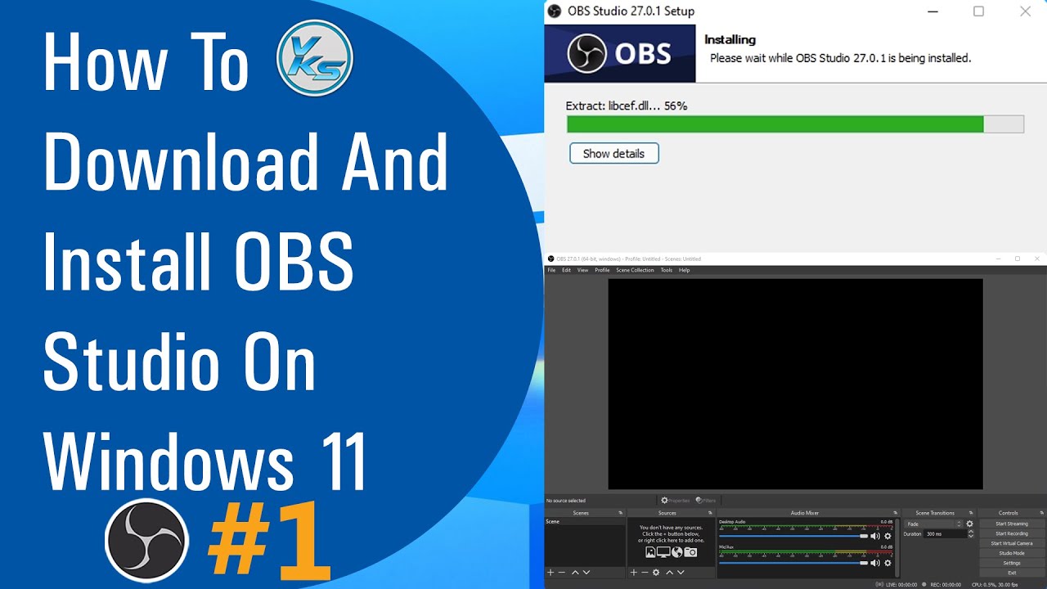Open the Edit menu in OBS
The image size is (1047, 589).
point(566,270)
